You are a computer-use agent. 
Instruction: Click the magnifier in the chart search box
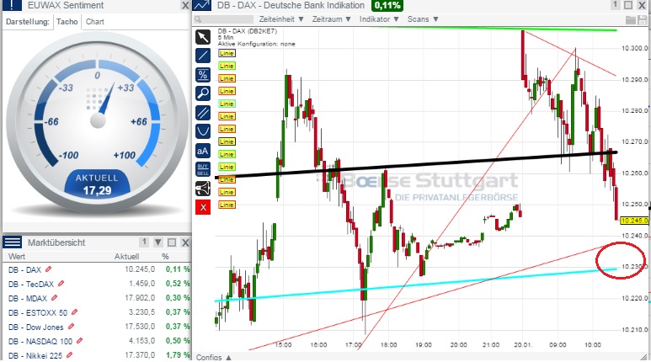pyautogui.click(x=198, y=19)
